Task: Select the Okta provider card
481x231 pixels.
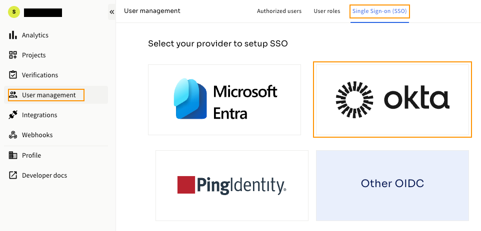Action: (392, 100)
